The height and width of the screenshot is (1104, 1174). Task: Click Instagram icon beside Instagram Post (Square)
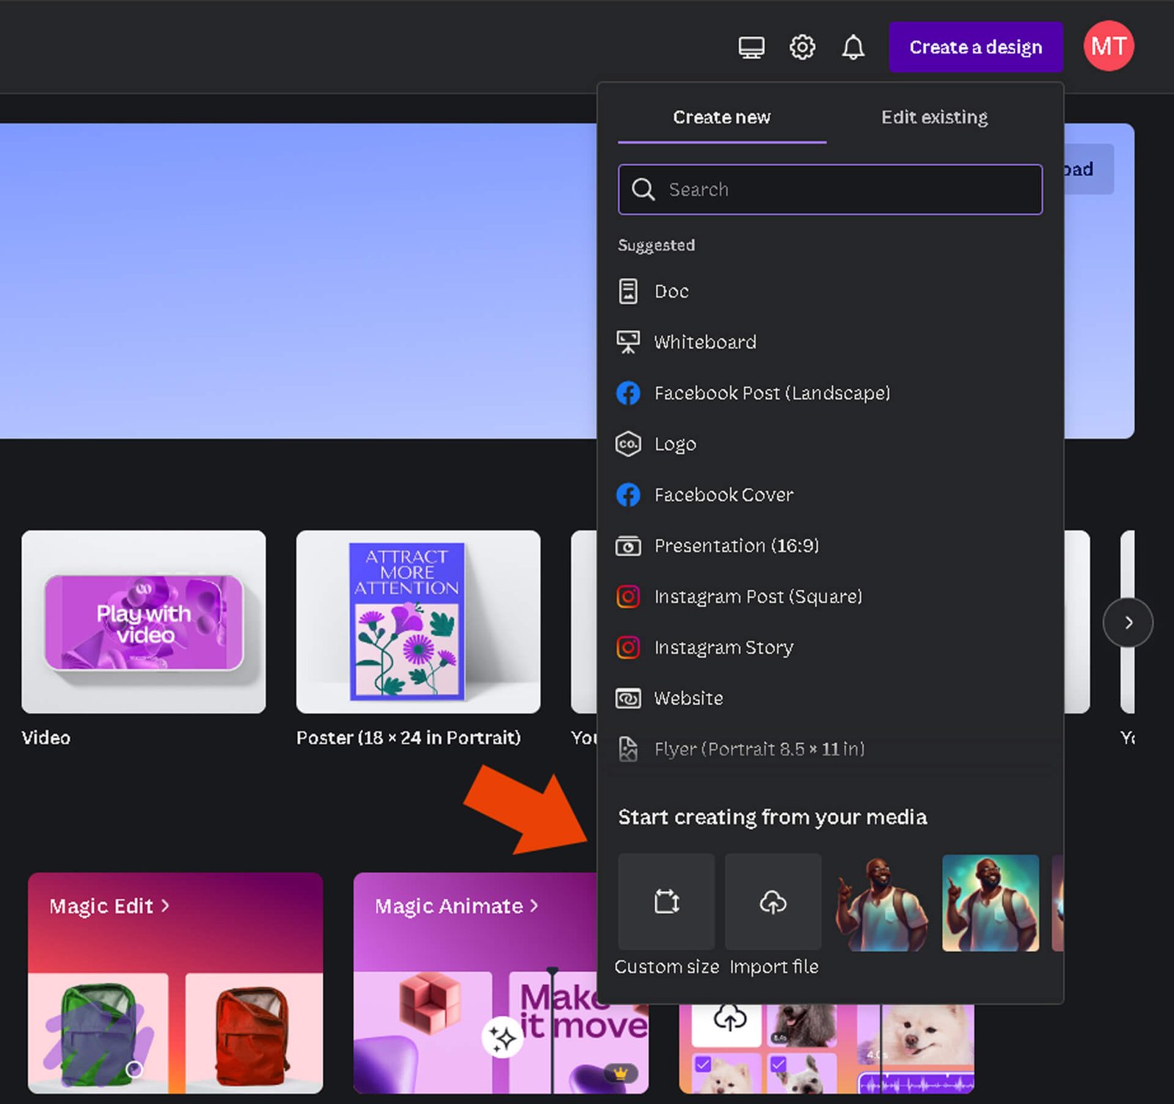(x=628, y=596)
